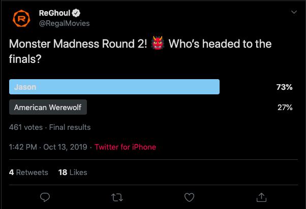This screenshot has height=209, width=306.
Task: Click the 73% poll percentage
Action: point(284,87)
